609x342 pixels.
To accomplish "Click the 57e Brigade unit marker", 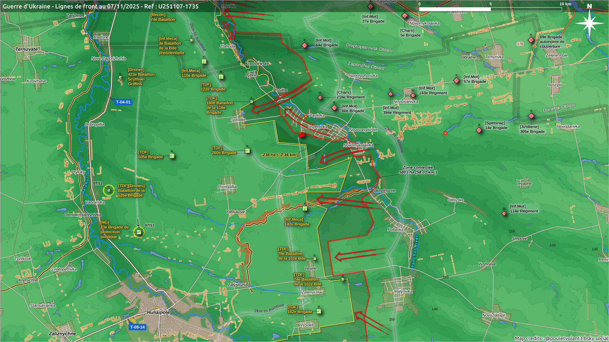I will (x=456, y=80).
